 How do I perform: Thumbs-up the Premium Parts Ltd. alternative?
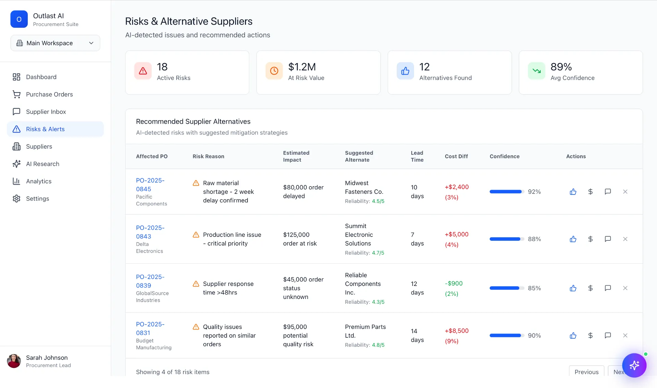[x=573, y=336]
